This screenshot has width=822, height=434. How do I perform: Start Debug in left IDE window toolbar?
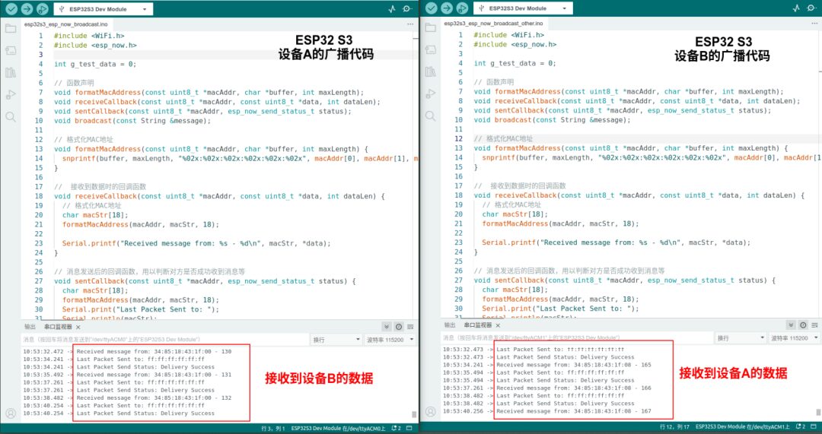click(x=43, y=9)
